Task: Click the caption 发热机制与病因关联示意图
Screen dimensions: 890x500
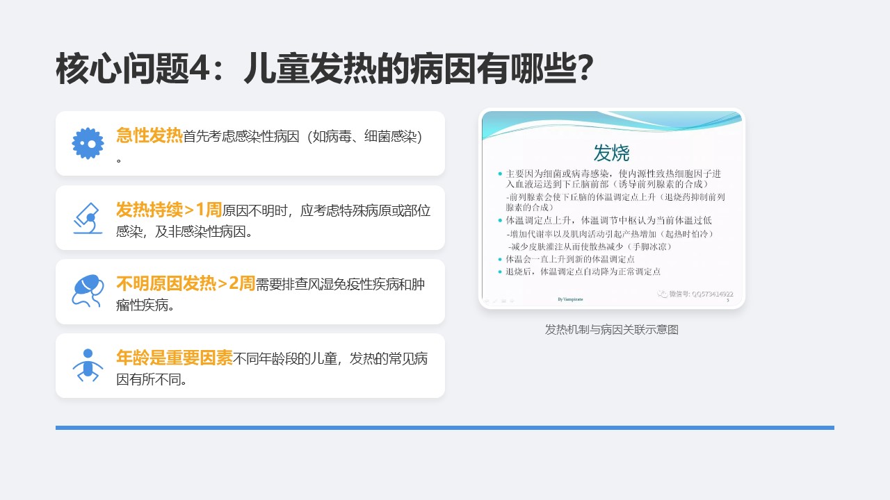Action: click(612, 330)
